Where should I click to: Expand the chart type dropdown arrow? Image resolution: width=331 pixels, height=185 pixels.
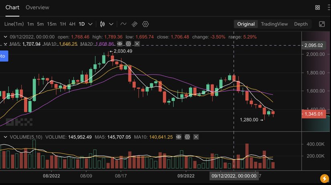[111, 24]
